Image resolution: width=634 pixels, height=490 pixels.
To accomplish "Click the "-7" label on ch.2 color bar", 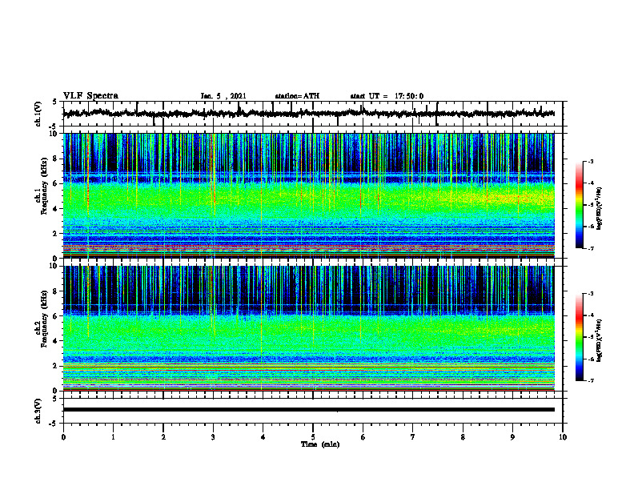I will point(591,380).
